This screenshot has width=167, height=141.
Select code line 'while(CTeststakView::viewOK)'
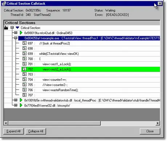pos(59,54)
